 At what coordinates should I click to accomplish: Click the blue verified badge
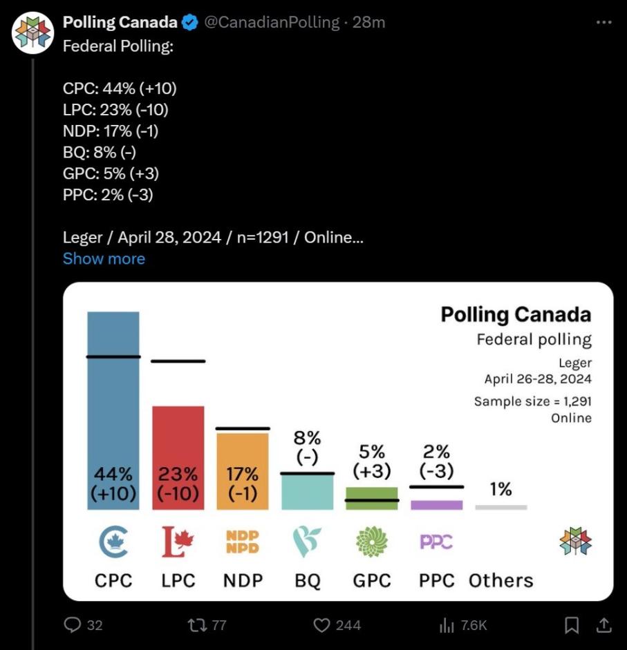pos(189,23)
